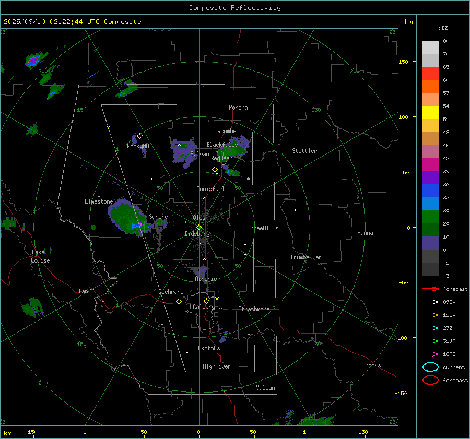Click the yellow diamond marker beside RockyMH
The image size is (470, 439).
pyautogui.click(x=139, y=136)
